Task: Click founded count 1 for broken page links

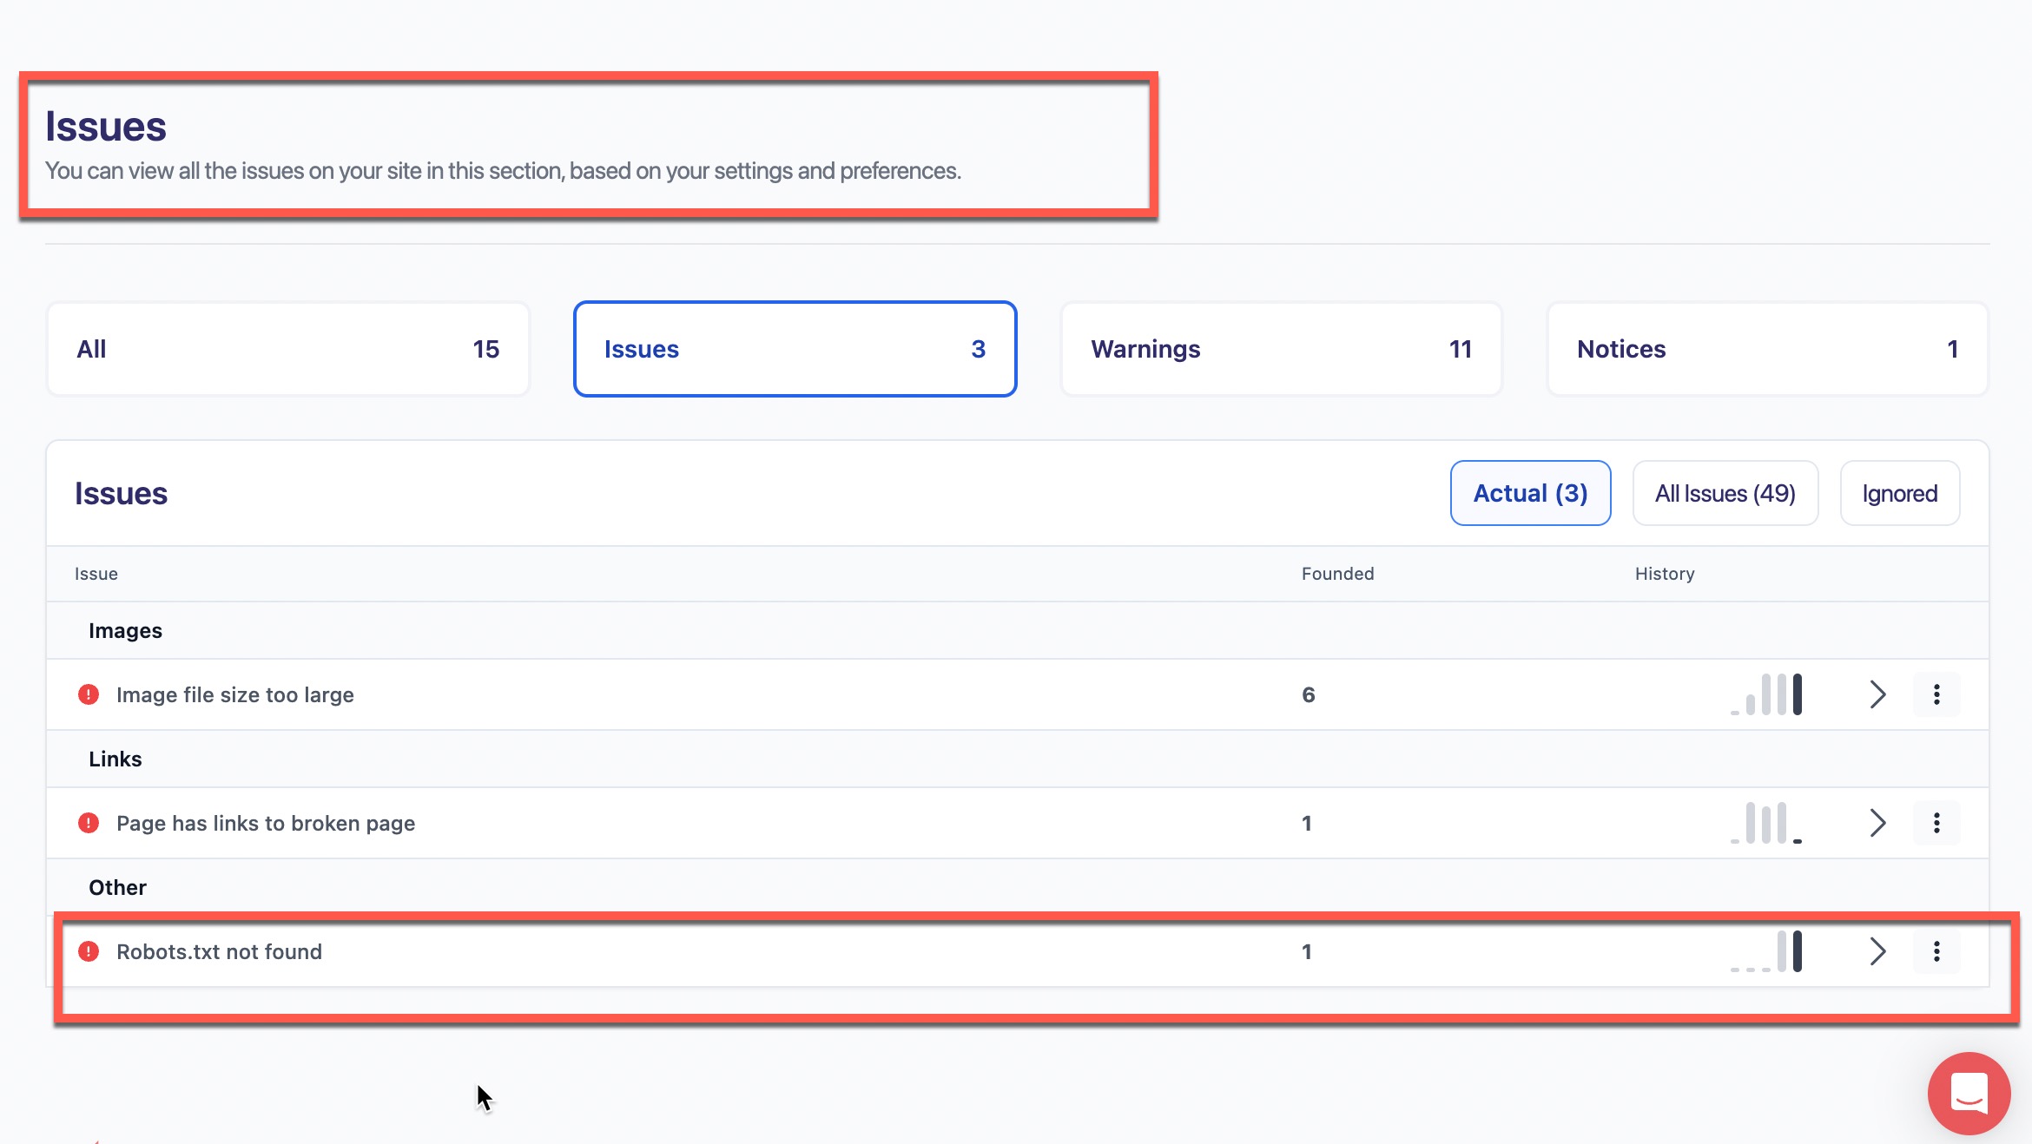Action: 1306,823
